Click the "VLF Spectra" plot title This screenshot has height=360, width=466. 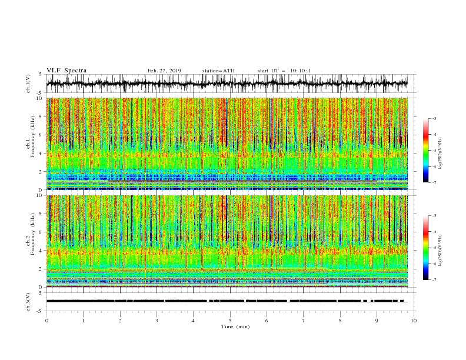(66, 71)
